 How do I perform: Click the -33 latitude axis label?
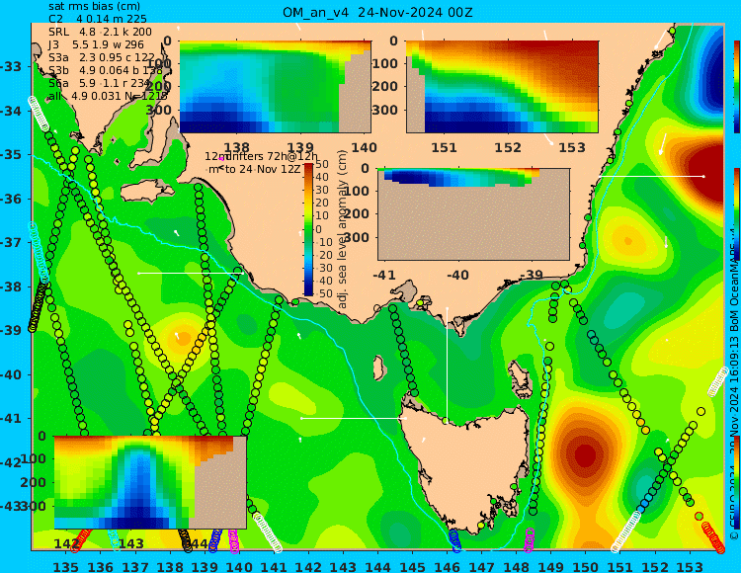click(11, 66)
